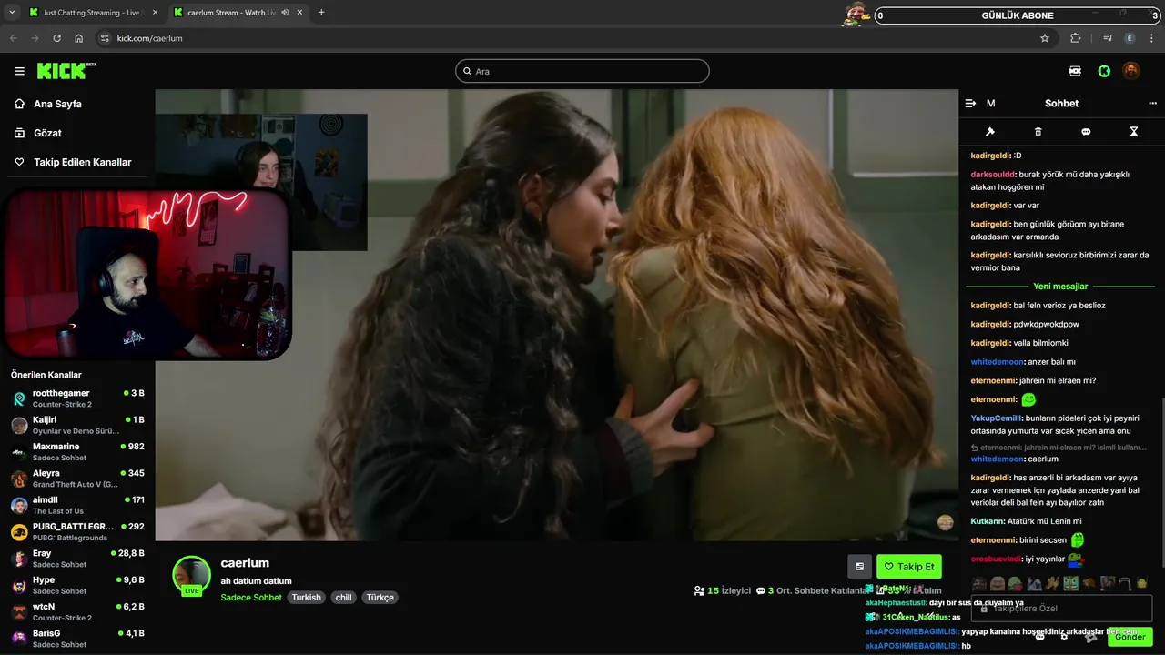Click the theater mode icon near Takip Et
The height and width of the screenshot is (655, 1165).
tap(859, 566)
